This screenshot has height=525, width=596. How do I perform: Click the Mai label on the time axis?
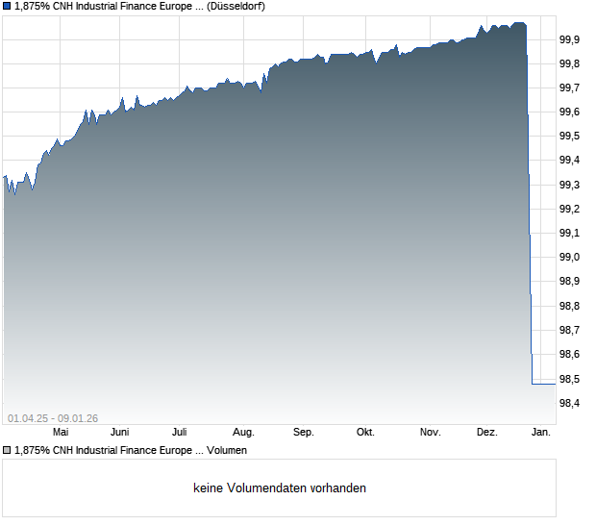coord(61,433)
